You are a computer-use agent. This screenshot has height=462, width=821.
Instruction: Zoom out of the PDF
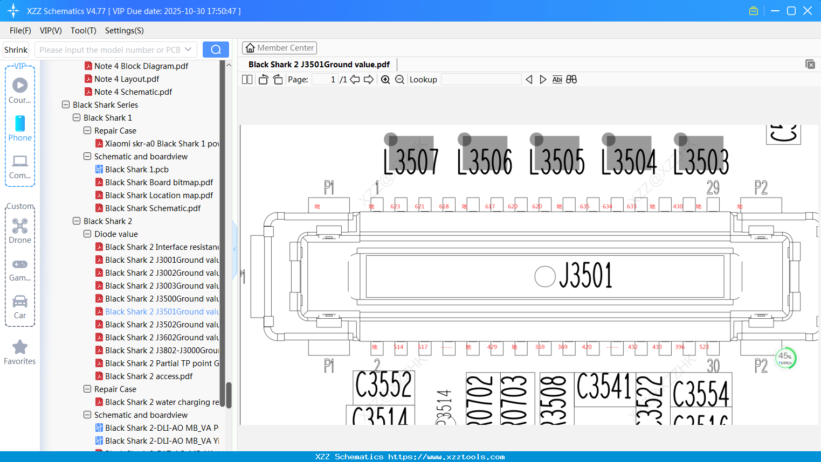coord(399,80)
